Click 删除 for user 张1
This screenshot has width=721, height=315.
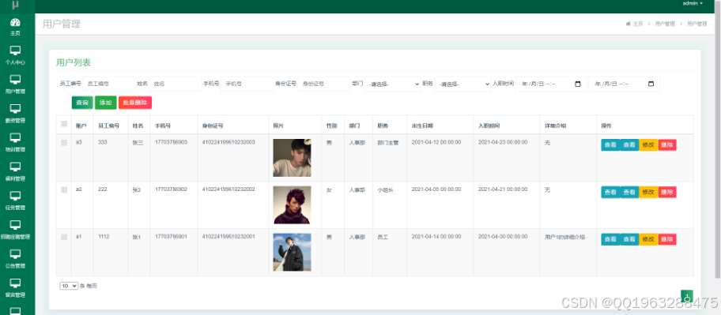click(667, 239)
